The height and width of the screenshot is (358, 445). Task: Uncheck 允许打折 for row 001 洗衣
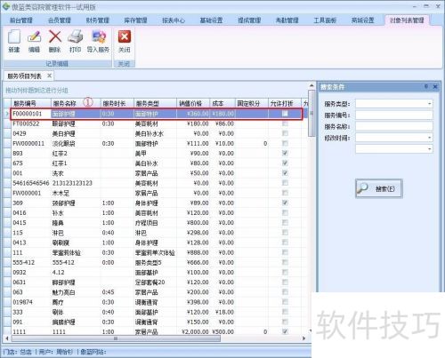pos(285,173)
